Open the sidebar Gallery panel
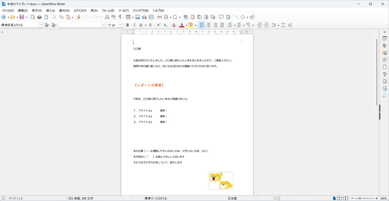 [385, 53]
